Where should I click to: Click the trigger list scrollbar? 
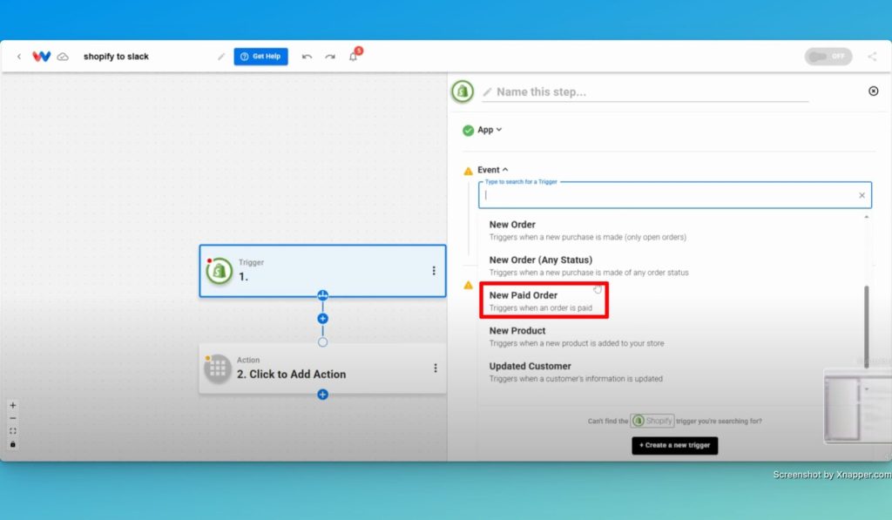click(x=867, y=326)
